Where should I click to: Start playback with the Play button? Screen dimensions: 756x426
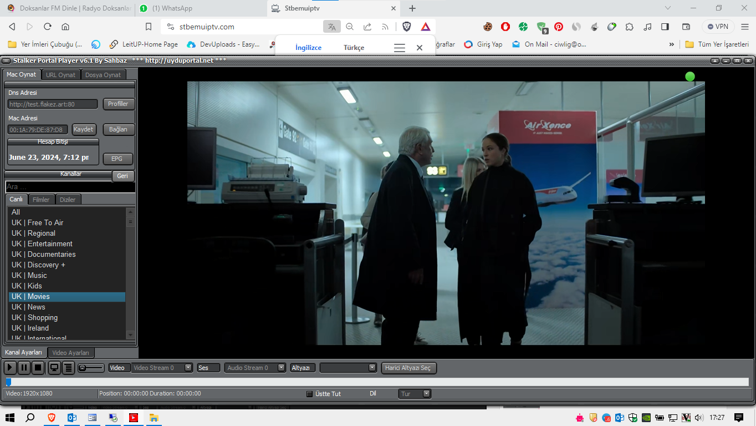(10, 367)
